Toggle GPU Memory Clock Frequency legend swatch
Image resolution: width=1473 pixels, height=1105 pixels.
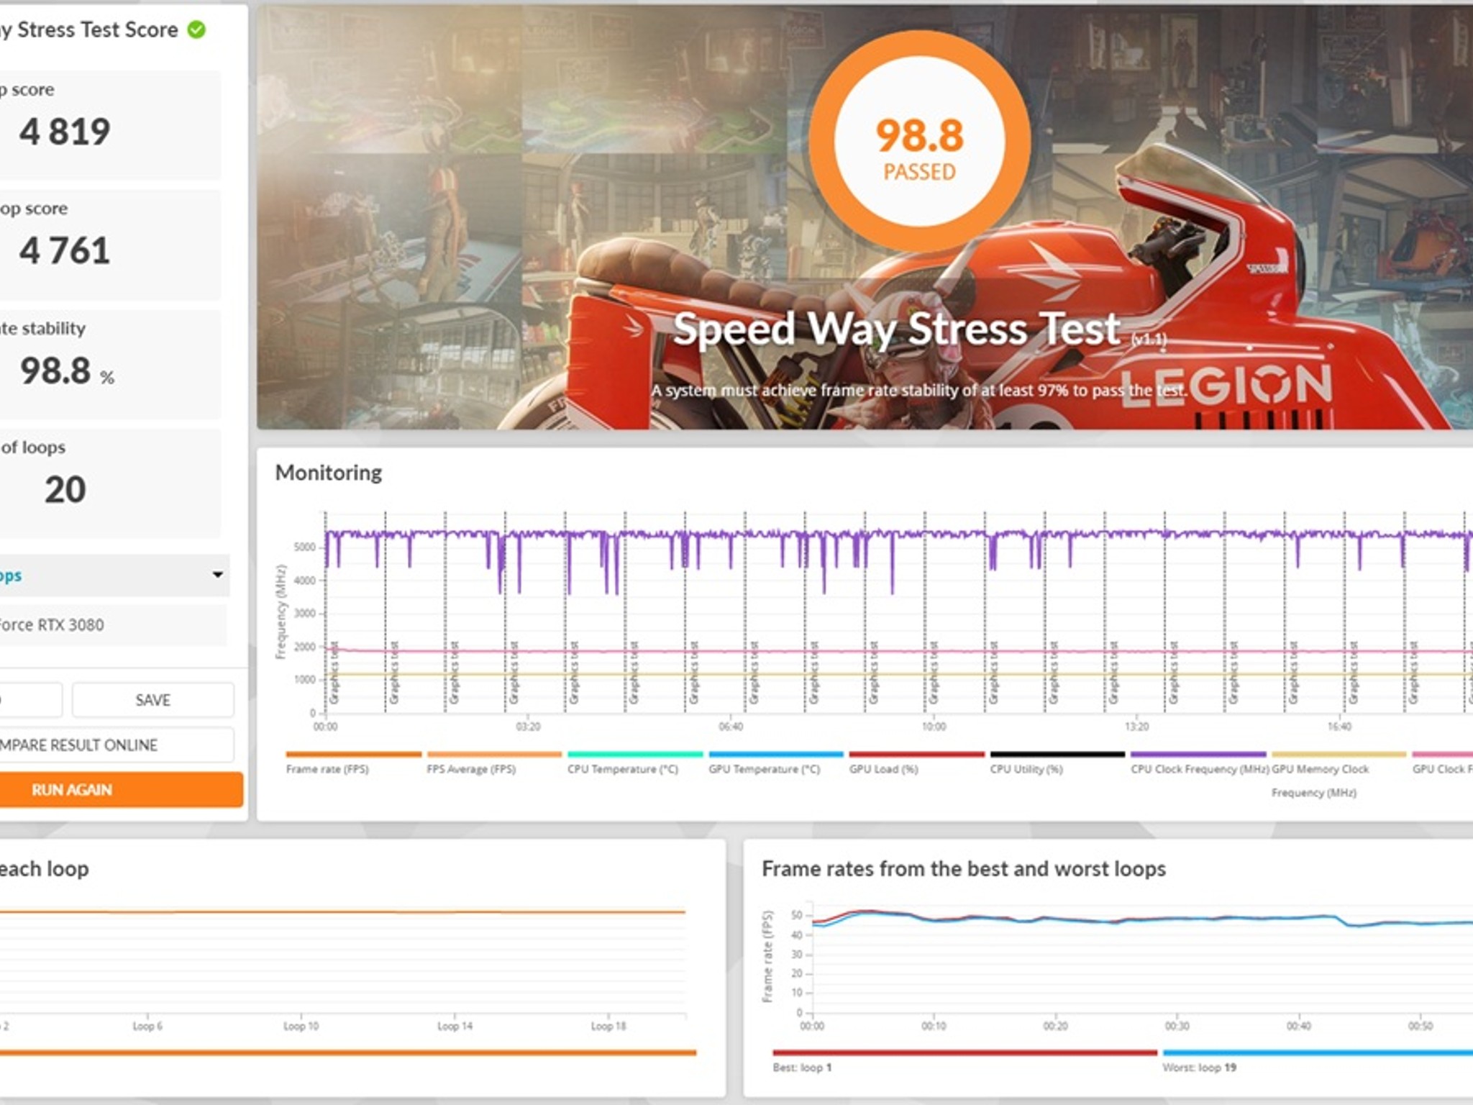(x=1339, y=755)
